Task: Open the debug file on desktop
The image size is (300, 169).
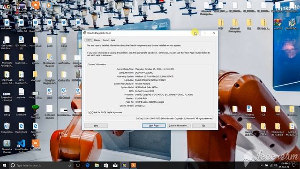Action: tap(7, 111)
